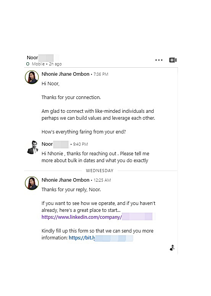Click Noor's reply text about bulk in dates
211x296 pixels.
click(x=95, y=157)
